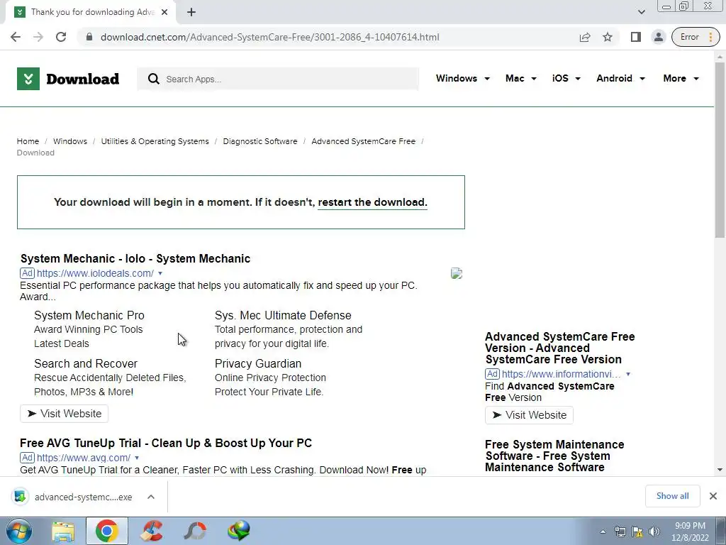Click 'restart the download' link
Image resolution: width=726 pixels, height=545 pixels.
pyautogui.click(x=373, y=202)
